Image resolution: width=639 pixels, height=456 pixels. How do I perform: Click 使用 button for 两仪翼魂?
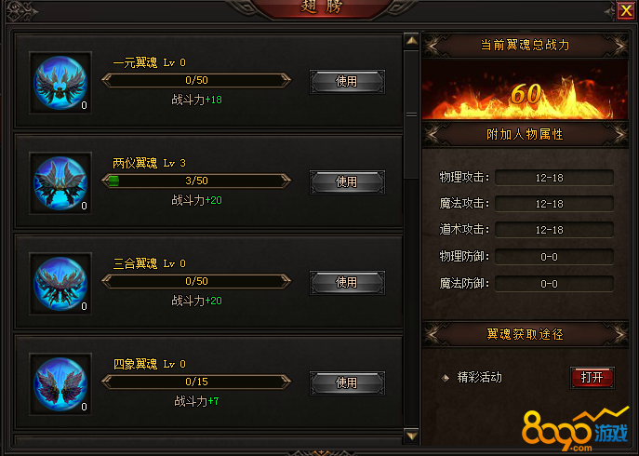(x=347, y=181)
